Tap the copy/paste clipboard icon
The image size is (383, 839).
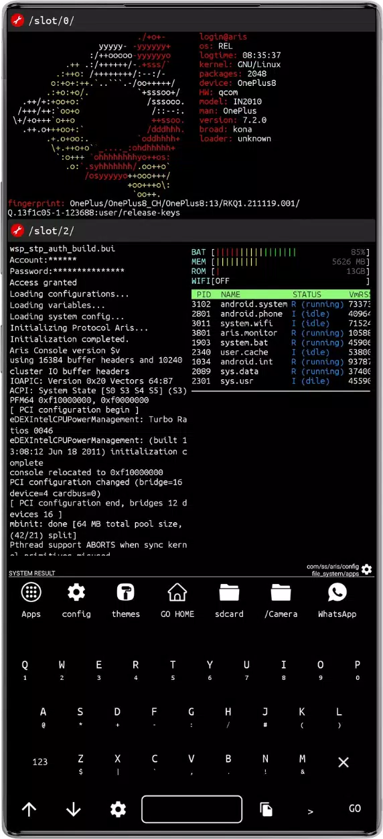pyautogui.click(x=266, y=809)
